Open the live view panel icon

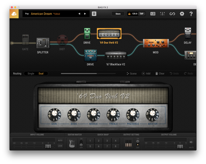click(153, 14)
